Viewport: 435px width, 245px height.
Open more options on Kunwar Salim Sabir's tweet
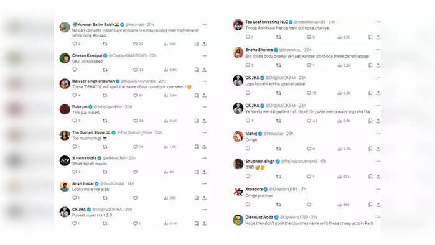tap(205, 25)
